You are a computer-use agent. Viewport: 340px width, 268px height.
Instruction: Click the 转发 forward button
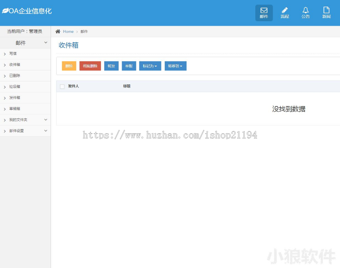pos(111,66)
